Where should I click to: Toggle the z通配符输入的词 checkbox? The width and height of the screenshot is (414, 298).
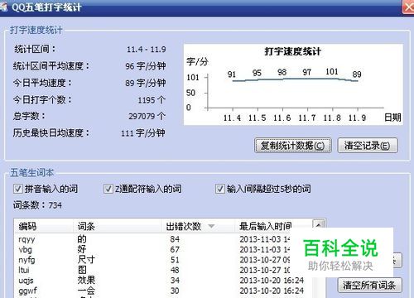[108, 189]
